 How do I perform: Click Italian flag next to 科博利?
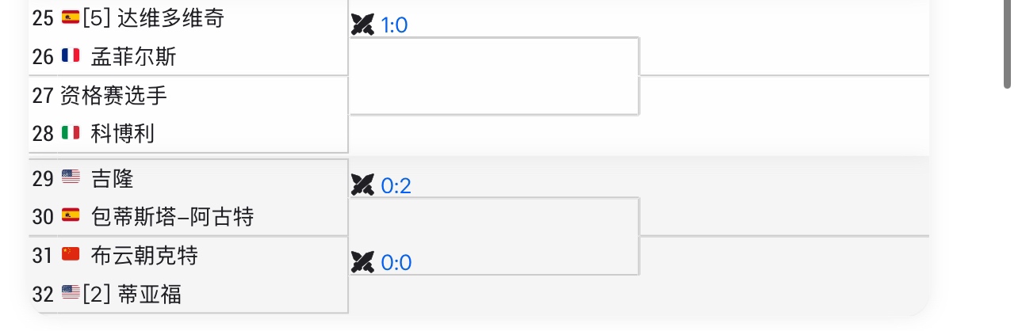pyautogui.click(x=71, y=133)
